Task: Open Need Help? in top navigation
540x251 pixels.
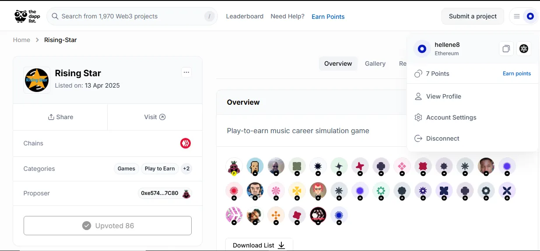Action: (288, 16)
